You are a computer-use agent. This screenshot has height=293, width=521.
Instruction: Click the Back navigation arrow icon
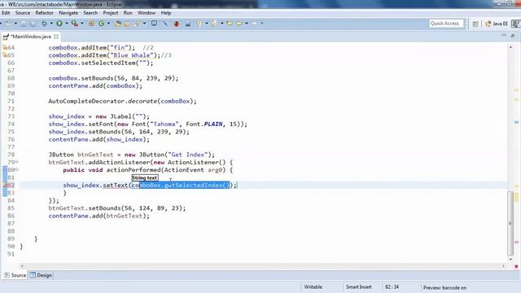point(239,24)
